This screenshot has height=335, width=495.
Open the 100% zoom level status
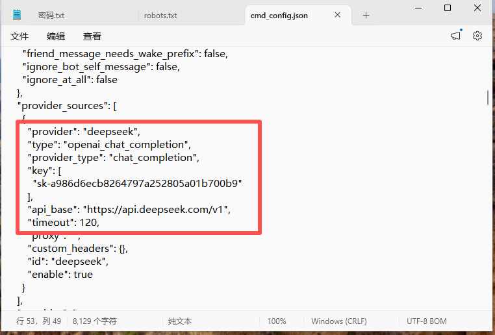click(277, 321)
